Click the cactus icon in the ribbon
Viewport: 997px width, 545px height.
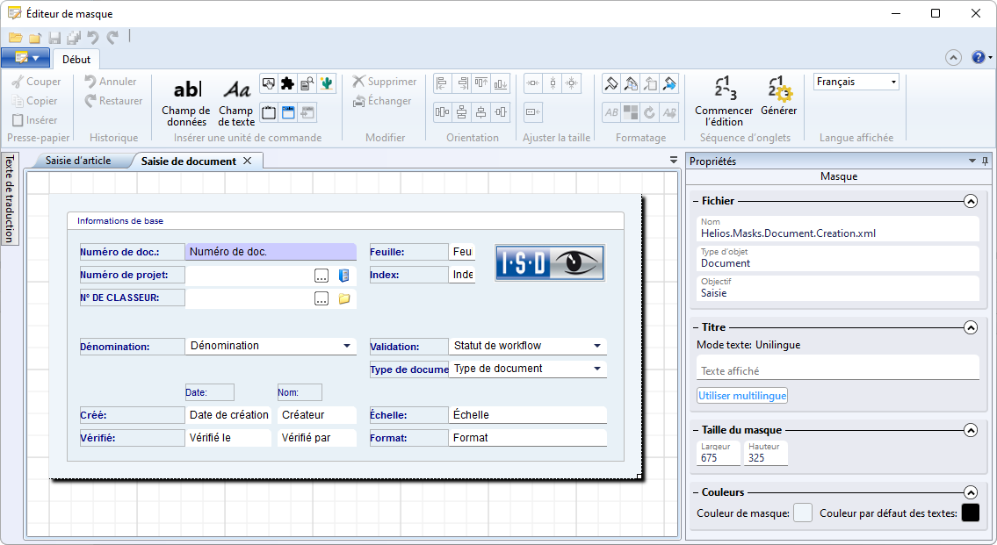[x=327, y=83]
